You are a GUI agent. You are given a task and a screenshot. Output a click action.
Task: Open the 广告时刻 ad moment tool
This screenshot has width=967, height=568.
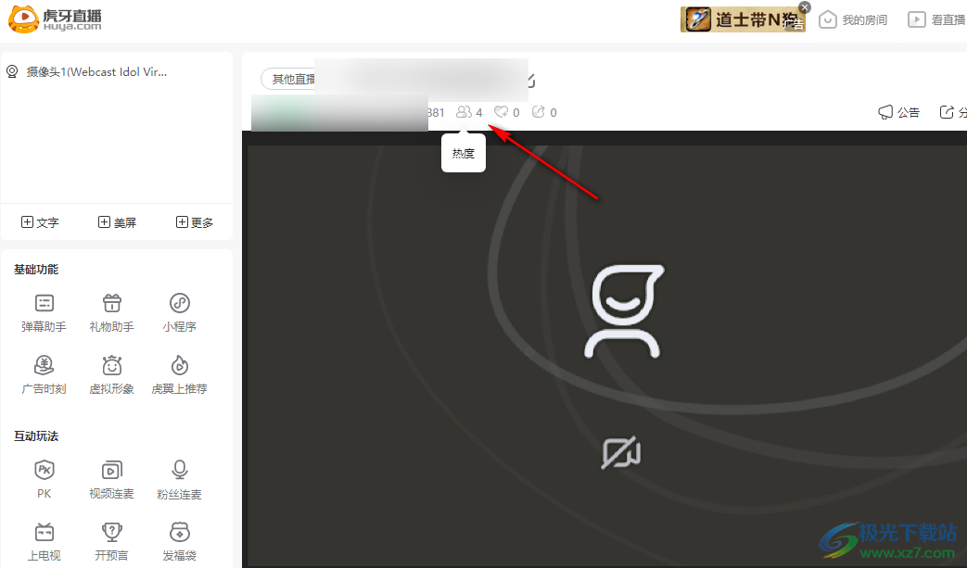[44, 375]
